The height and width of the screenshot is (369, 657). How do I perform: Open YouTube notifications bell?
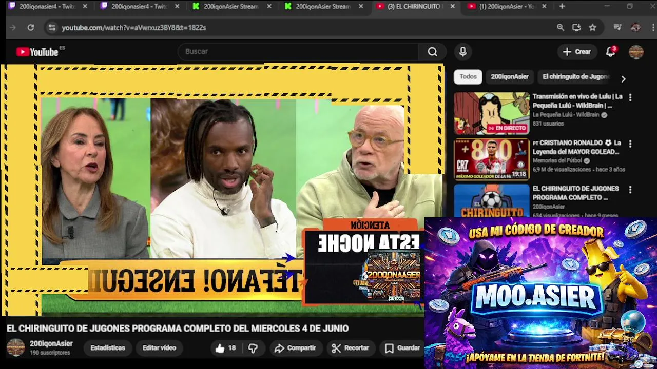pyautogui.click(x=610, y=52)
